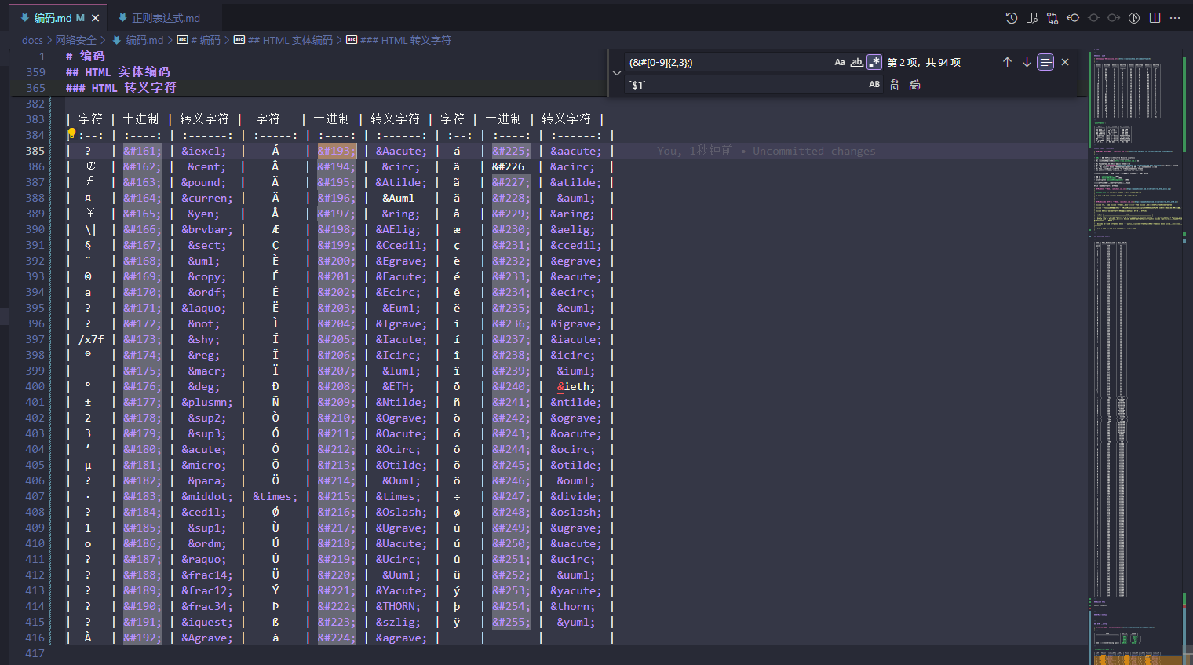Click sticky header '### HTML 转义字符'
This screenshot has height=665, width=1193.
121,88
